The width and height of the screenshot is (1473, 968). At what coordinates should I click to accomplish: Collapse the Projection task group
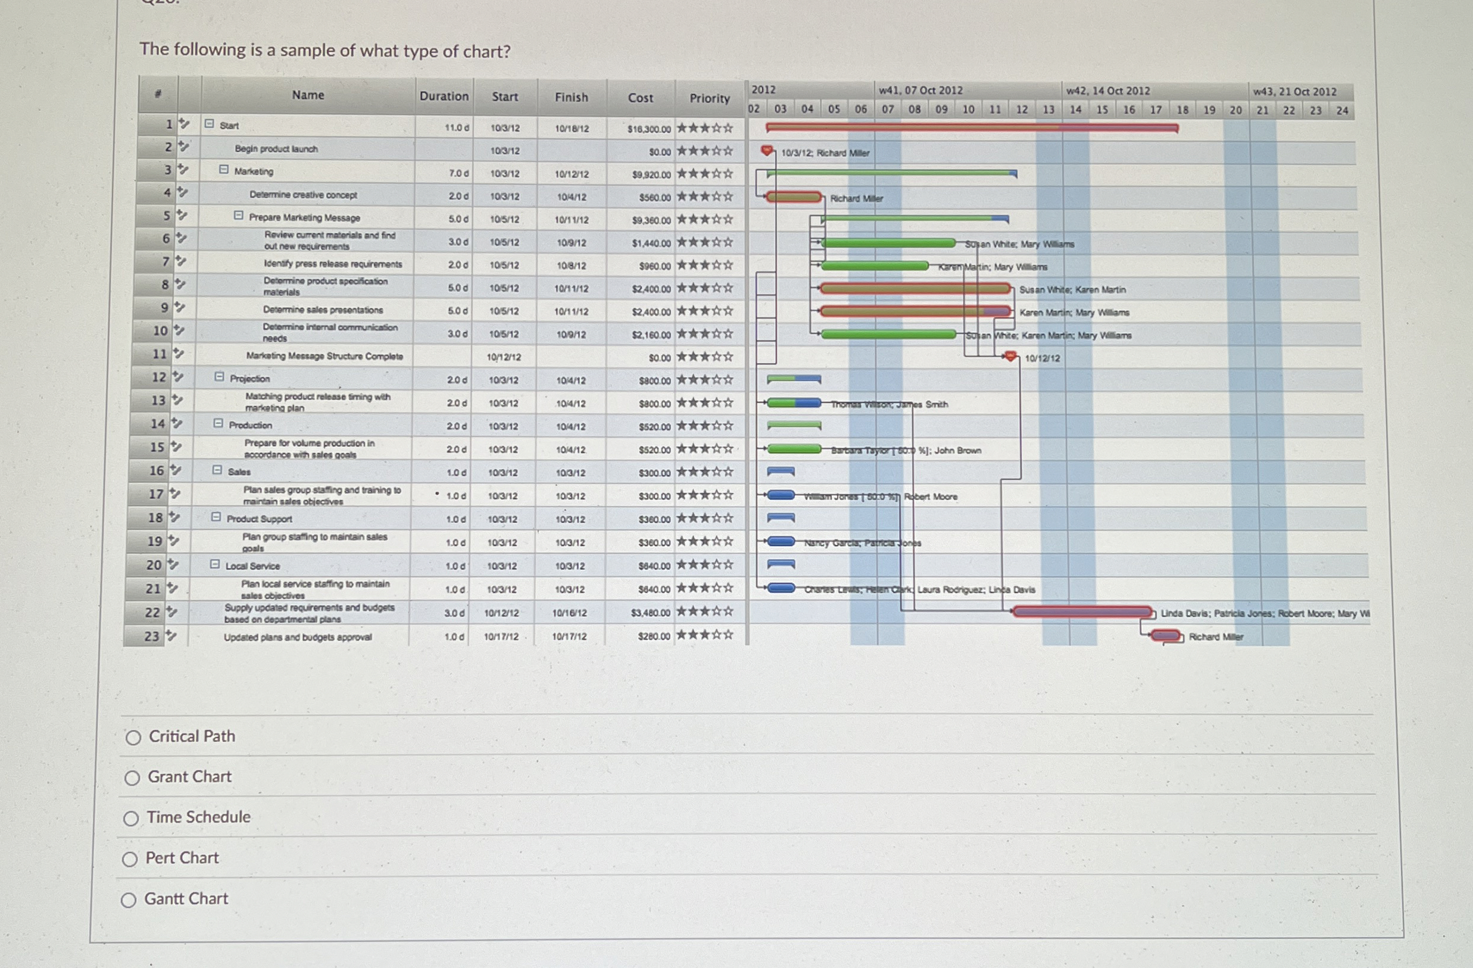pyautogui.click(x=219, y=376)
